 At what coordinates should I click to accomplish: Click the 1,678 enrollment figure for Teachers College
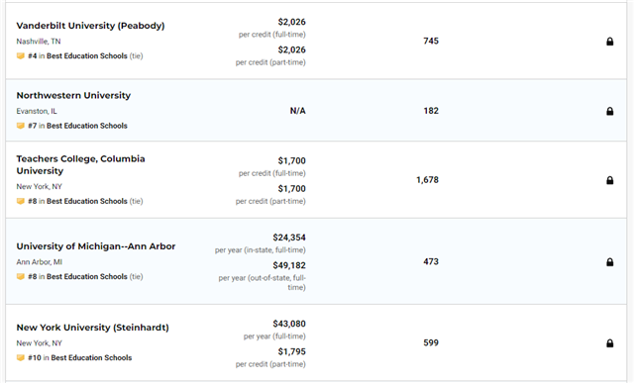click(427, 180)
